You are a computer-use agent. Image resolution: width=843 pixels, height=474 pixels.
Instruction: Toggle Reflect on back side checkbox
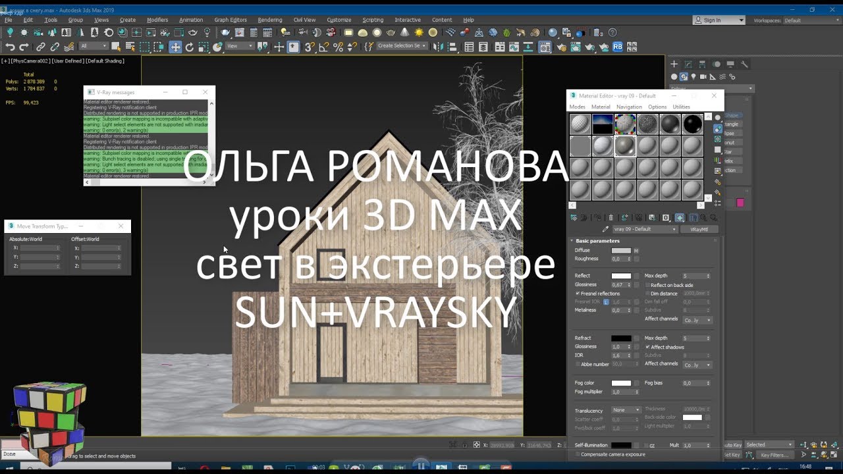[647, 285]
